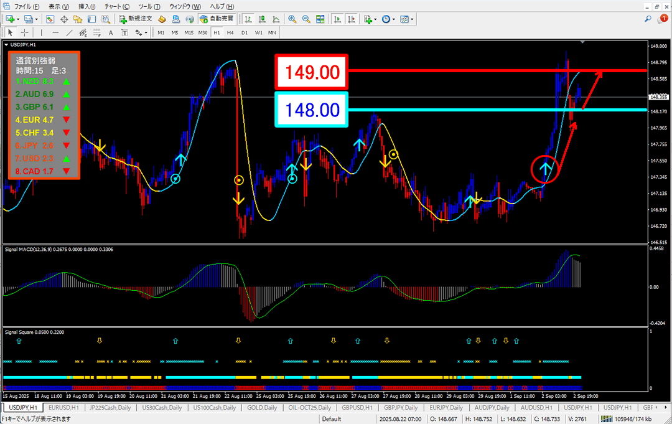Screen dimensions: 672x424
Task: Toggle Chart Shift
Action: [352, 19]
